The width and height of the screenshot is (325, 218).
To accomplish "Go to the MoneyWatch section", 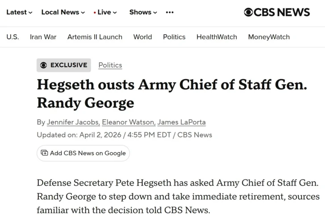I will 269,37.
